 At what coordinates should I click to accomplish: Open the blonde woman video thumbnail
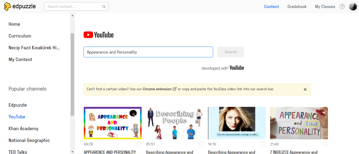click(x=237, y=123)
